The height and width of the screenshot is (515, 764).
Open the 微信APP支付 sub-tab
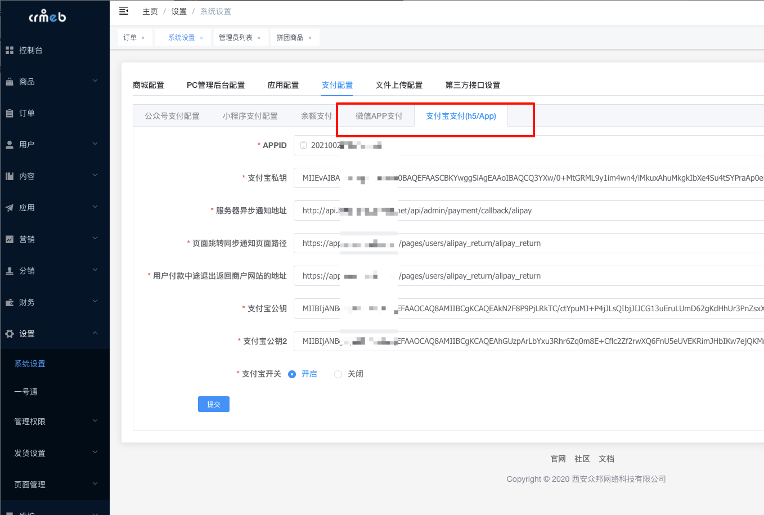(x=379, y=116)
